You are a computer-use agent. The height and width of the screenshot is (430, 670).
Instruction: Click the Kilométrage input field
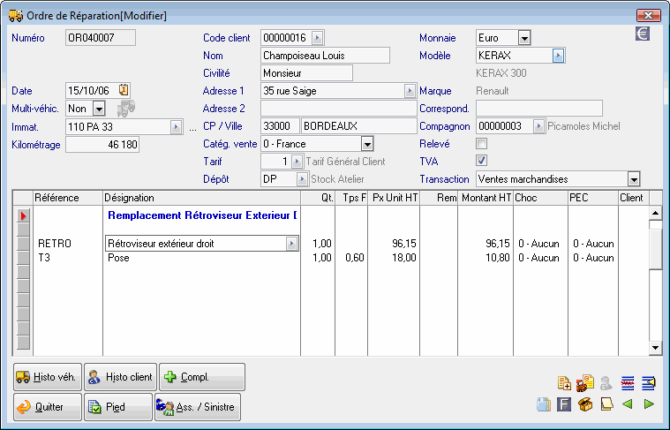[102, 145]
